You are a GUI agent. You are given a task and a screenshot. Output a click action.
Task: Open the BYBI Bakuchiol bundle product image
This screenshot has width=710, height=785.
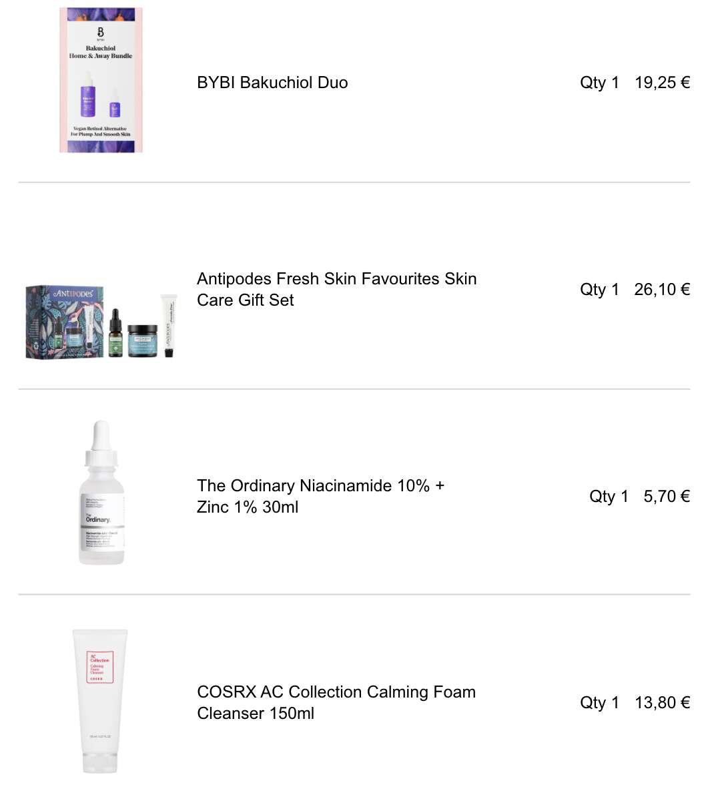(101, 80)
